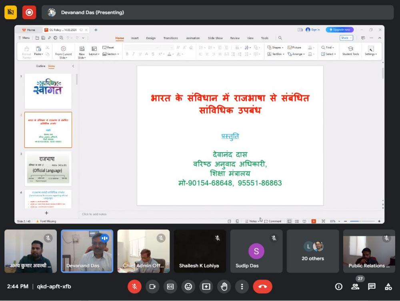Open the activities shapes icon
Image resolution: width=400 pixels, height=301 pixels.
point(388,286)
